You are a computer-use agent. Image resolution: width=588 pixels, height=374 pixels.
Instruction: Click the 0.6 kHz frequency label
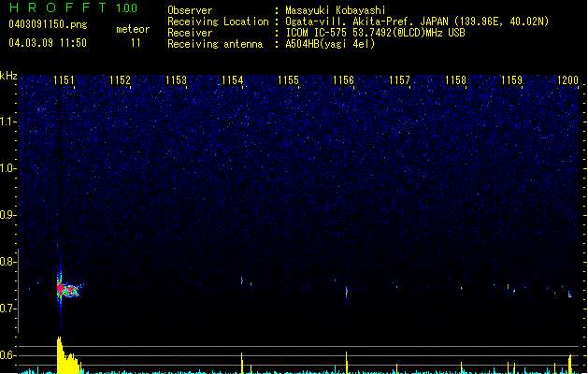tap(7, 355)
